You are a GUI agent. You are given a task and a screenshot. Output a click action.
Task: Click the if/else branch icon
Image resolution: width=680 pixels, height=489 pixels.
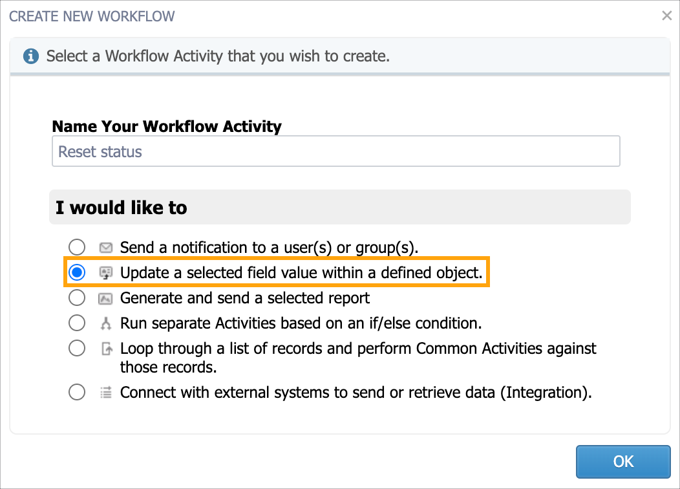[x=106, y=323]
